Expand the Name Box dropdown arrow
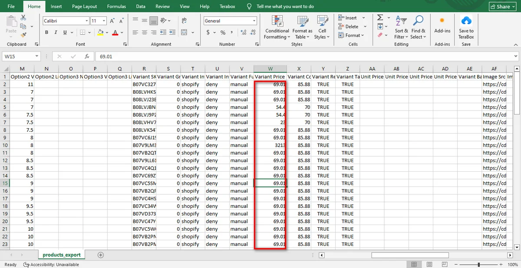This screenshot has height=268, width=521. (x=36, y=56)
